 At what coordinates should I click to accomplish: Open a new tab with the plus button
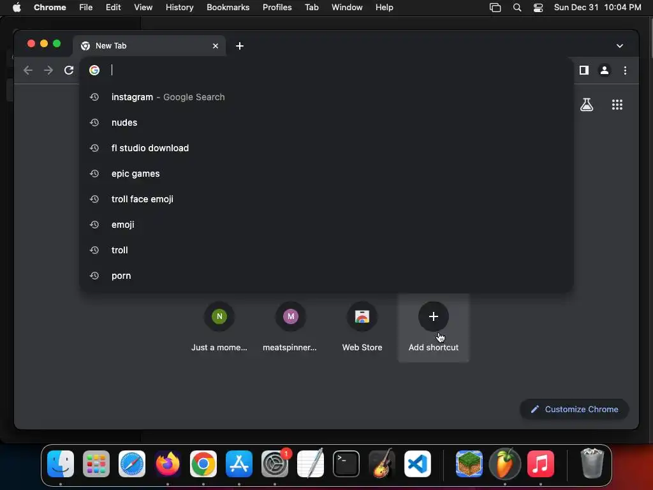(240, 46)
